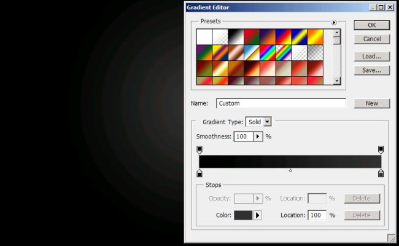Click the color stop Location field showing 100
The height and width of the screenshot is (246, 399).
click(317, 215)
